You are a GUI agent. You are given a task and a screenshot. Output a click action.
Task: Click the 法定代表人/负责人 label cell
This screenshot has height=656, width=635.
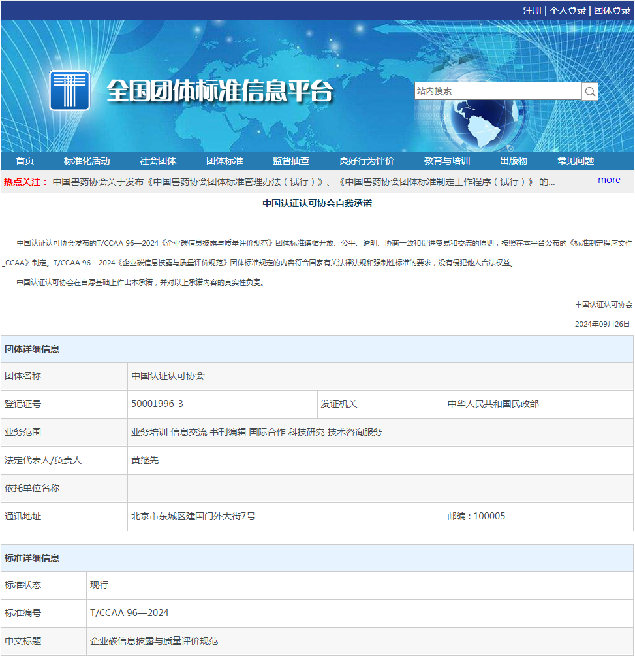point(65,460)
